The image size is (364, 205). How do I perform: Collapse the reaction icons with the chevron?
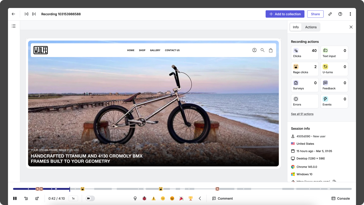pos(200,198)
